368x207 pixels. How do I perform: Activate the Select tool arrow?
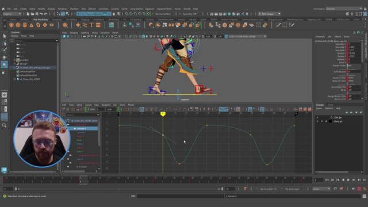4,36
